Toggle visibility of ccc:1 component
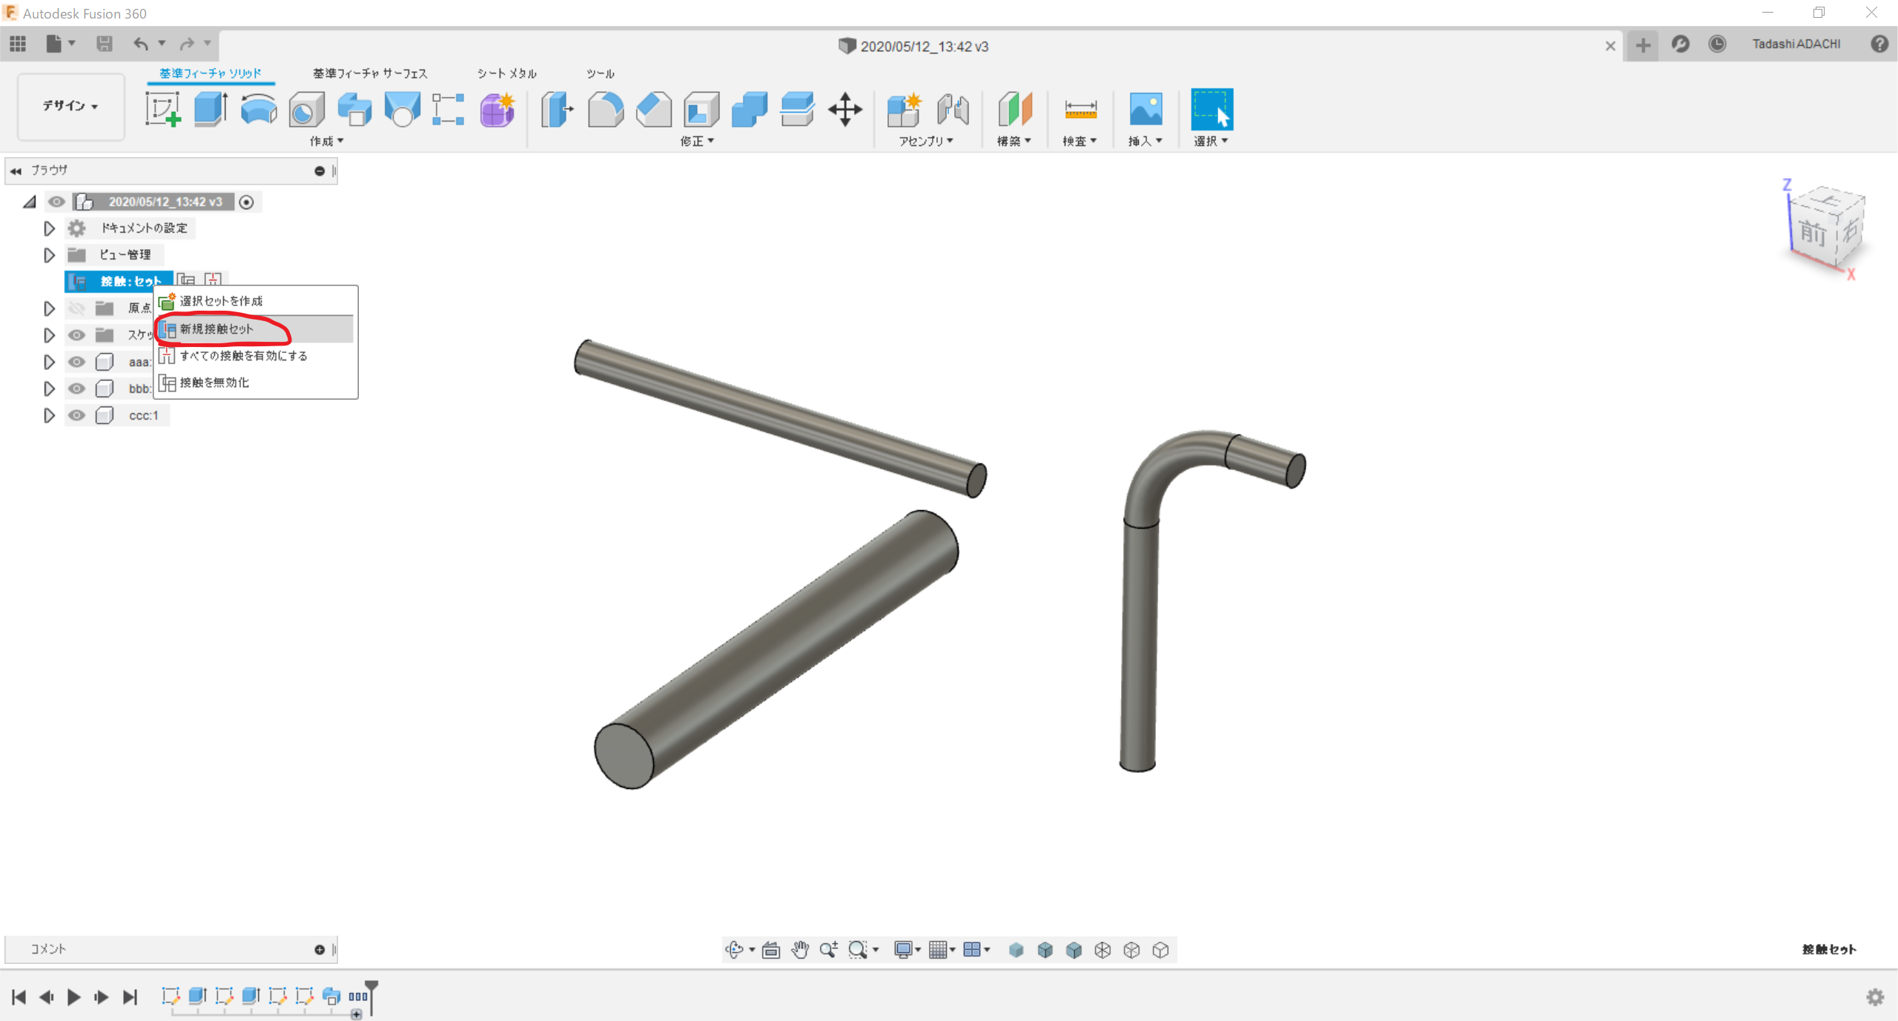This screenshot has height=1021, width=1898. [76, 415]
